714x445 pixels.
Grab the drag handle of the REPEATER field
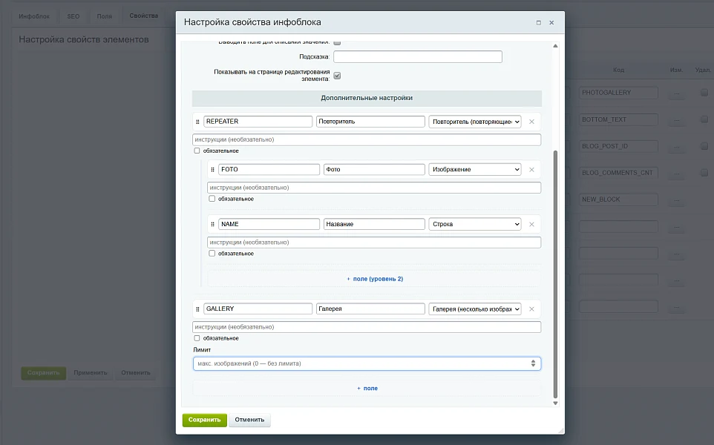tap(197, 122)
